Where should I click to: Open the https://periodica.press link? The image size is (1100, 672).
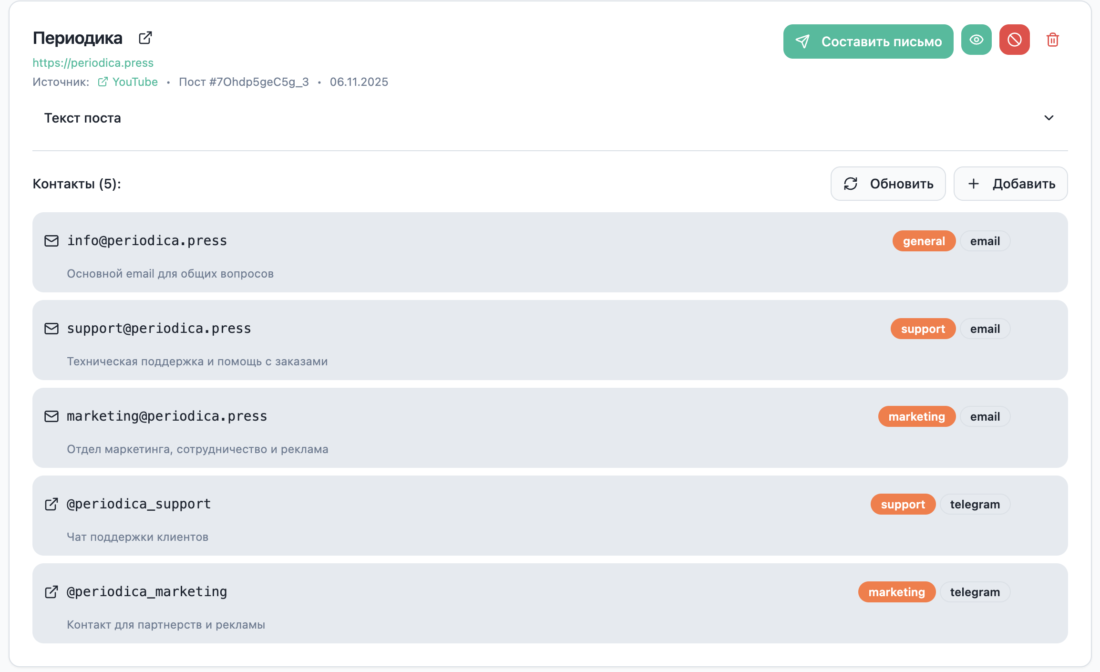pos(93,63)
